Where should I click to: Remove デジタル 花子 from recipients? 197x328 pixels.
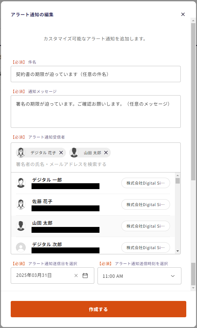(x=61, y=153)
